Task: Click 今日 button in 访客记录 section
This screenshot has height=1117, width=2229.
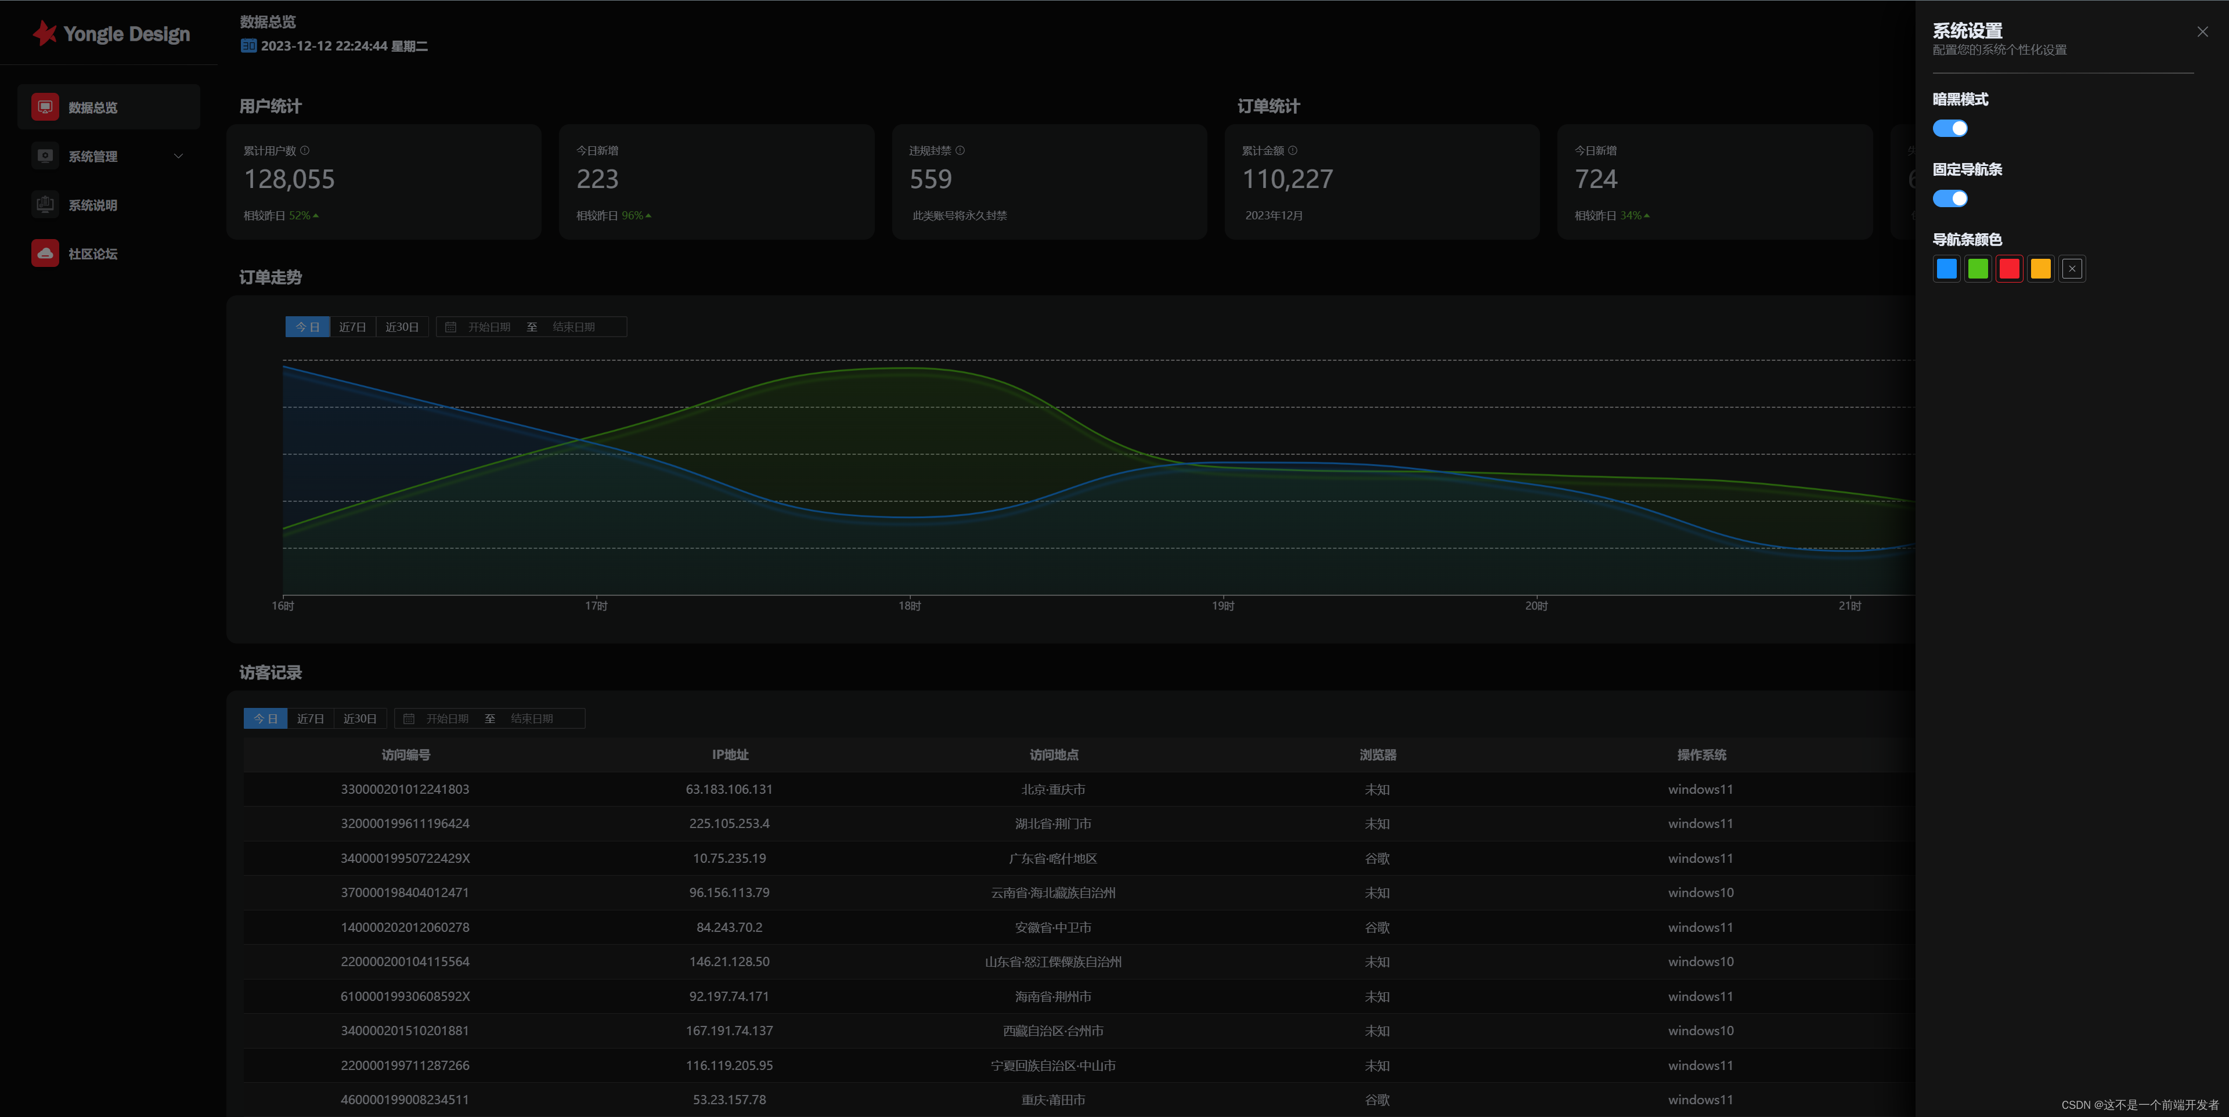Action: click(x=265, y=719)
